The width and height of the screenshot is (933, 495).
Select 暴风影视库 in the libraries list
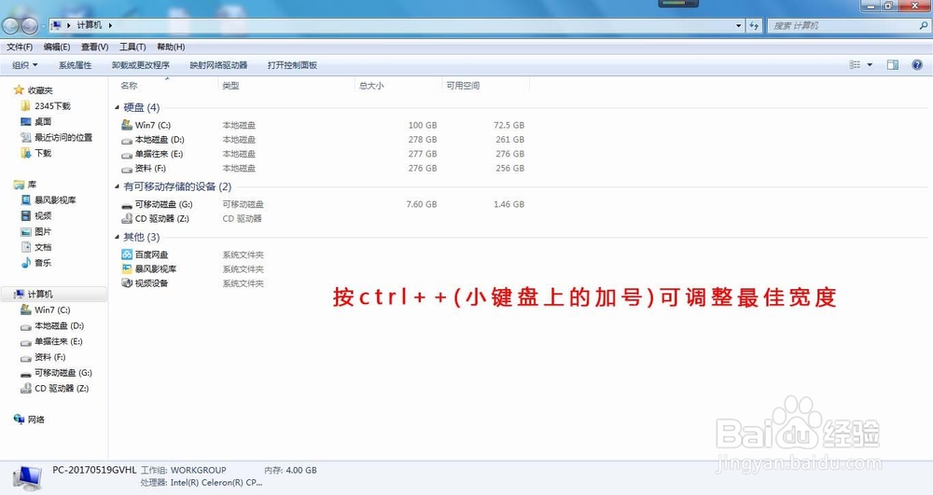[x=55, y=200]
